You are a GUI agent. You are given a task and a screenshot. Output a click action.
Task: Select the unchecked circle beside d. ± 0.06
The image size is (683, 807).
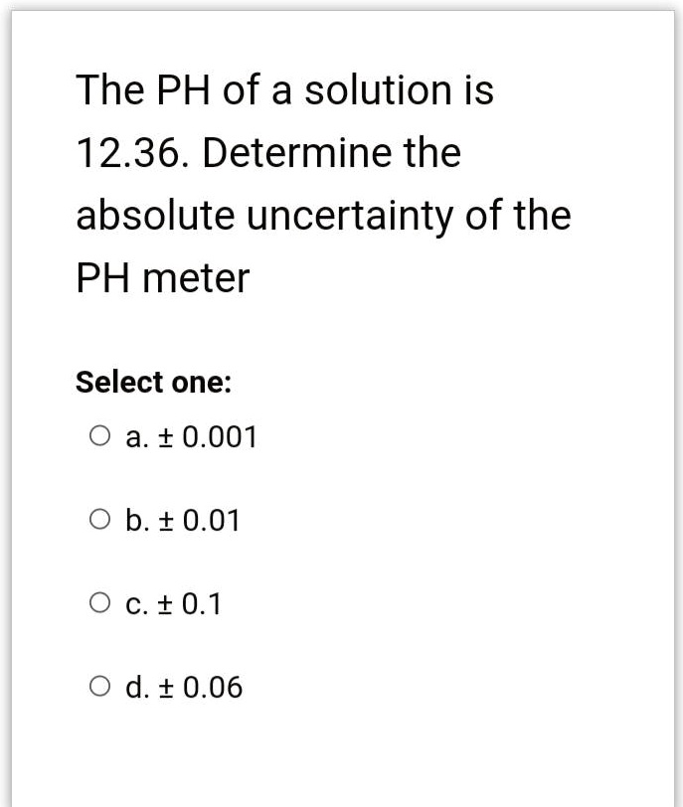pyautogui.click(x=98, y=683)
